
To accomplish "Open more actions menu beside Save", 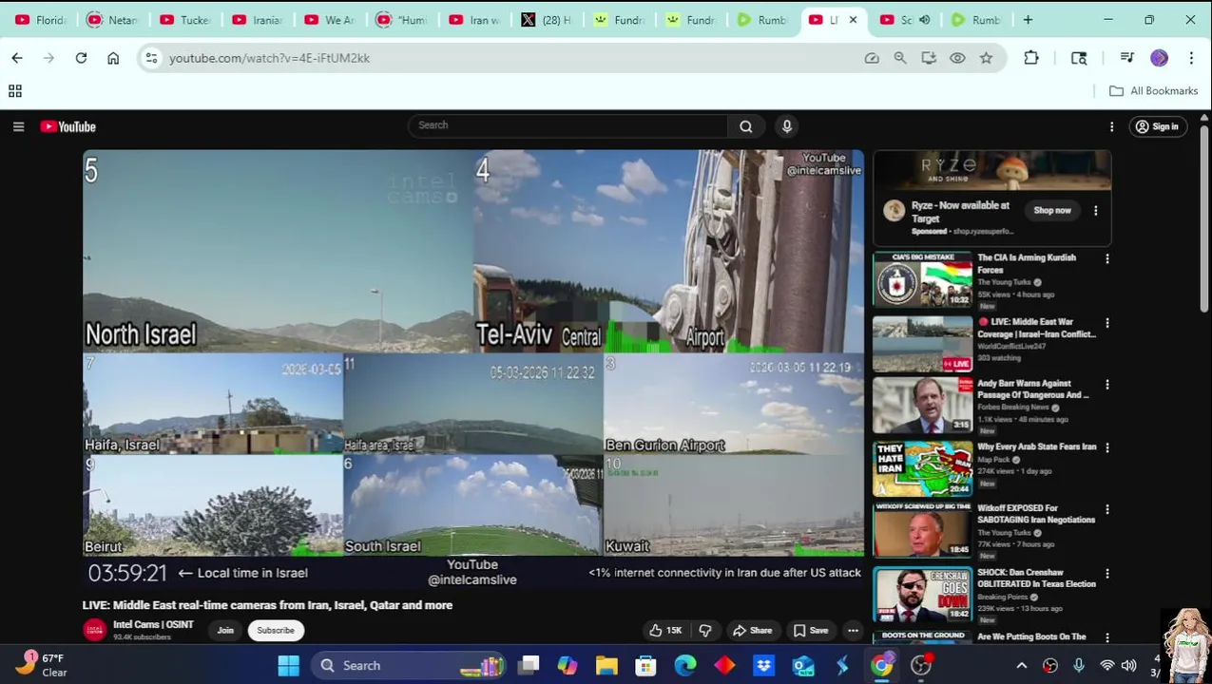I will pyautogui.click(x=853, y=631).
